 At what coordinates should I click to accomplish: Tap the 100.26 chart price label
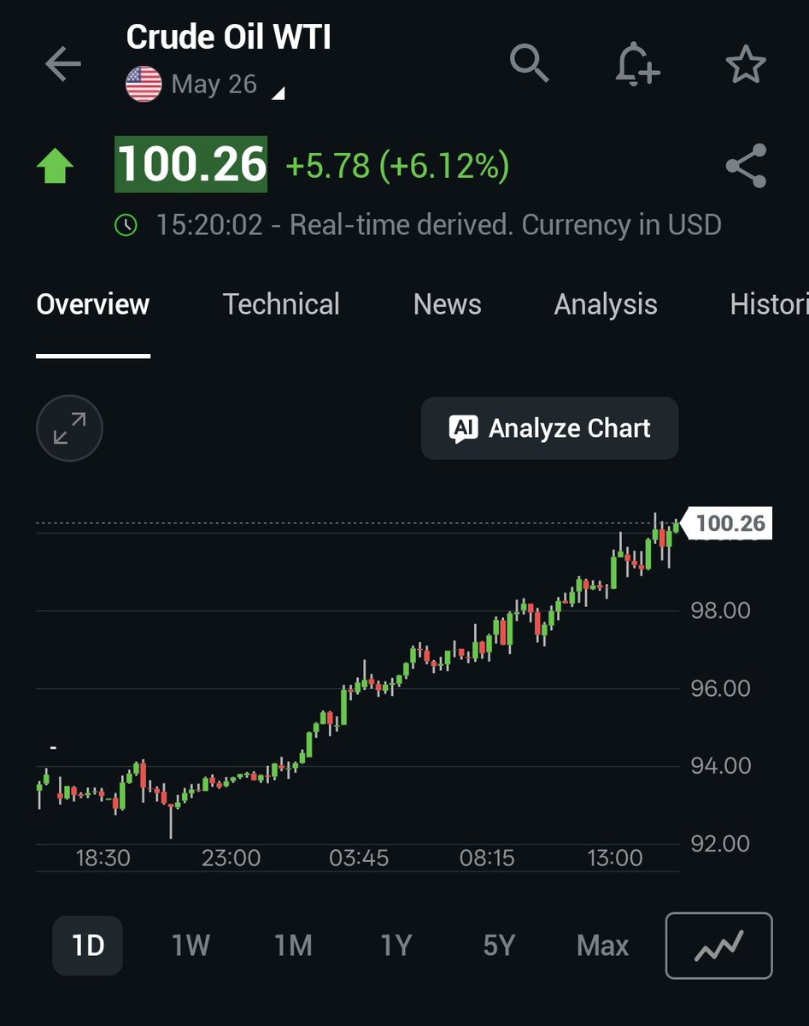tap(729, 523)
